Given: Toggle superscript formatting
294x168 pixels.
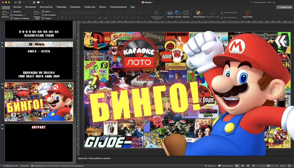Looking at the screenshot, I should (x=78, y=17).
